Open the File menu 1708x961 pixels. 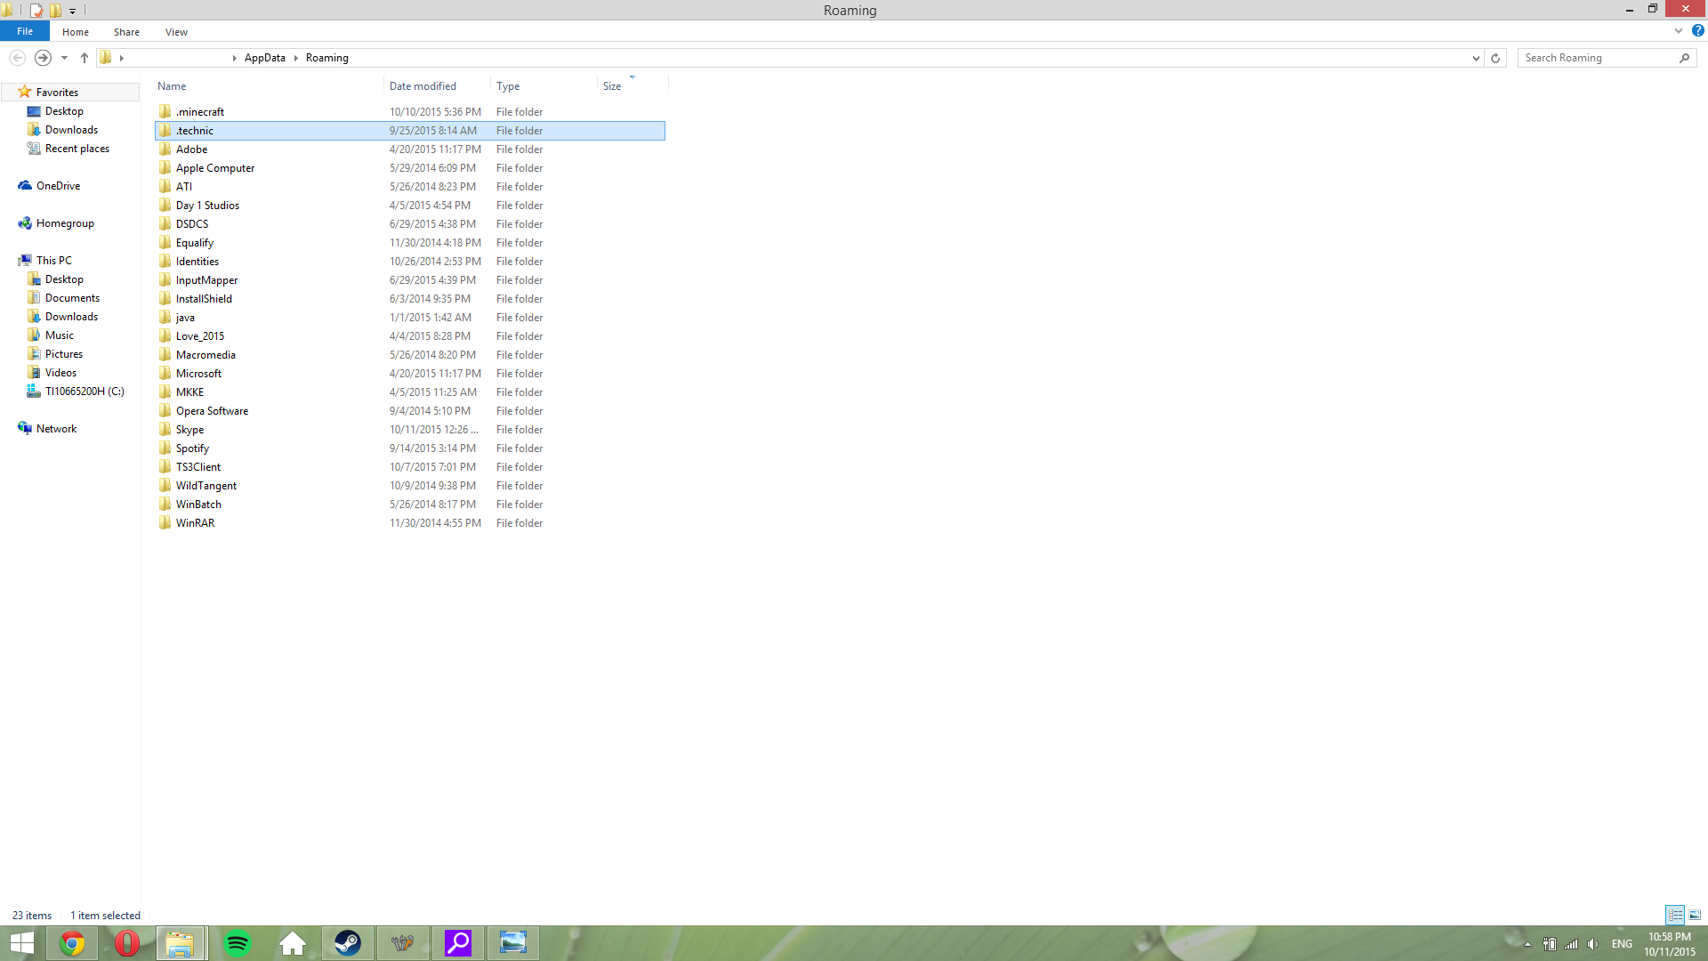click(x=25, y=31)
